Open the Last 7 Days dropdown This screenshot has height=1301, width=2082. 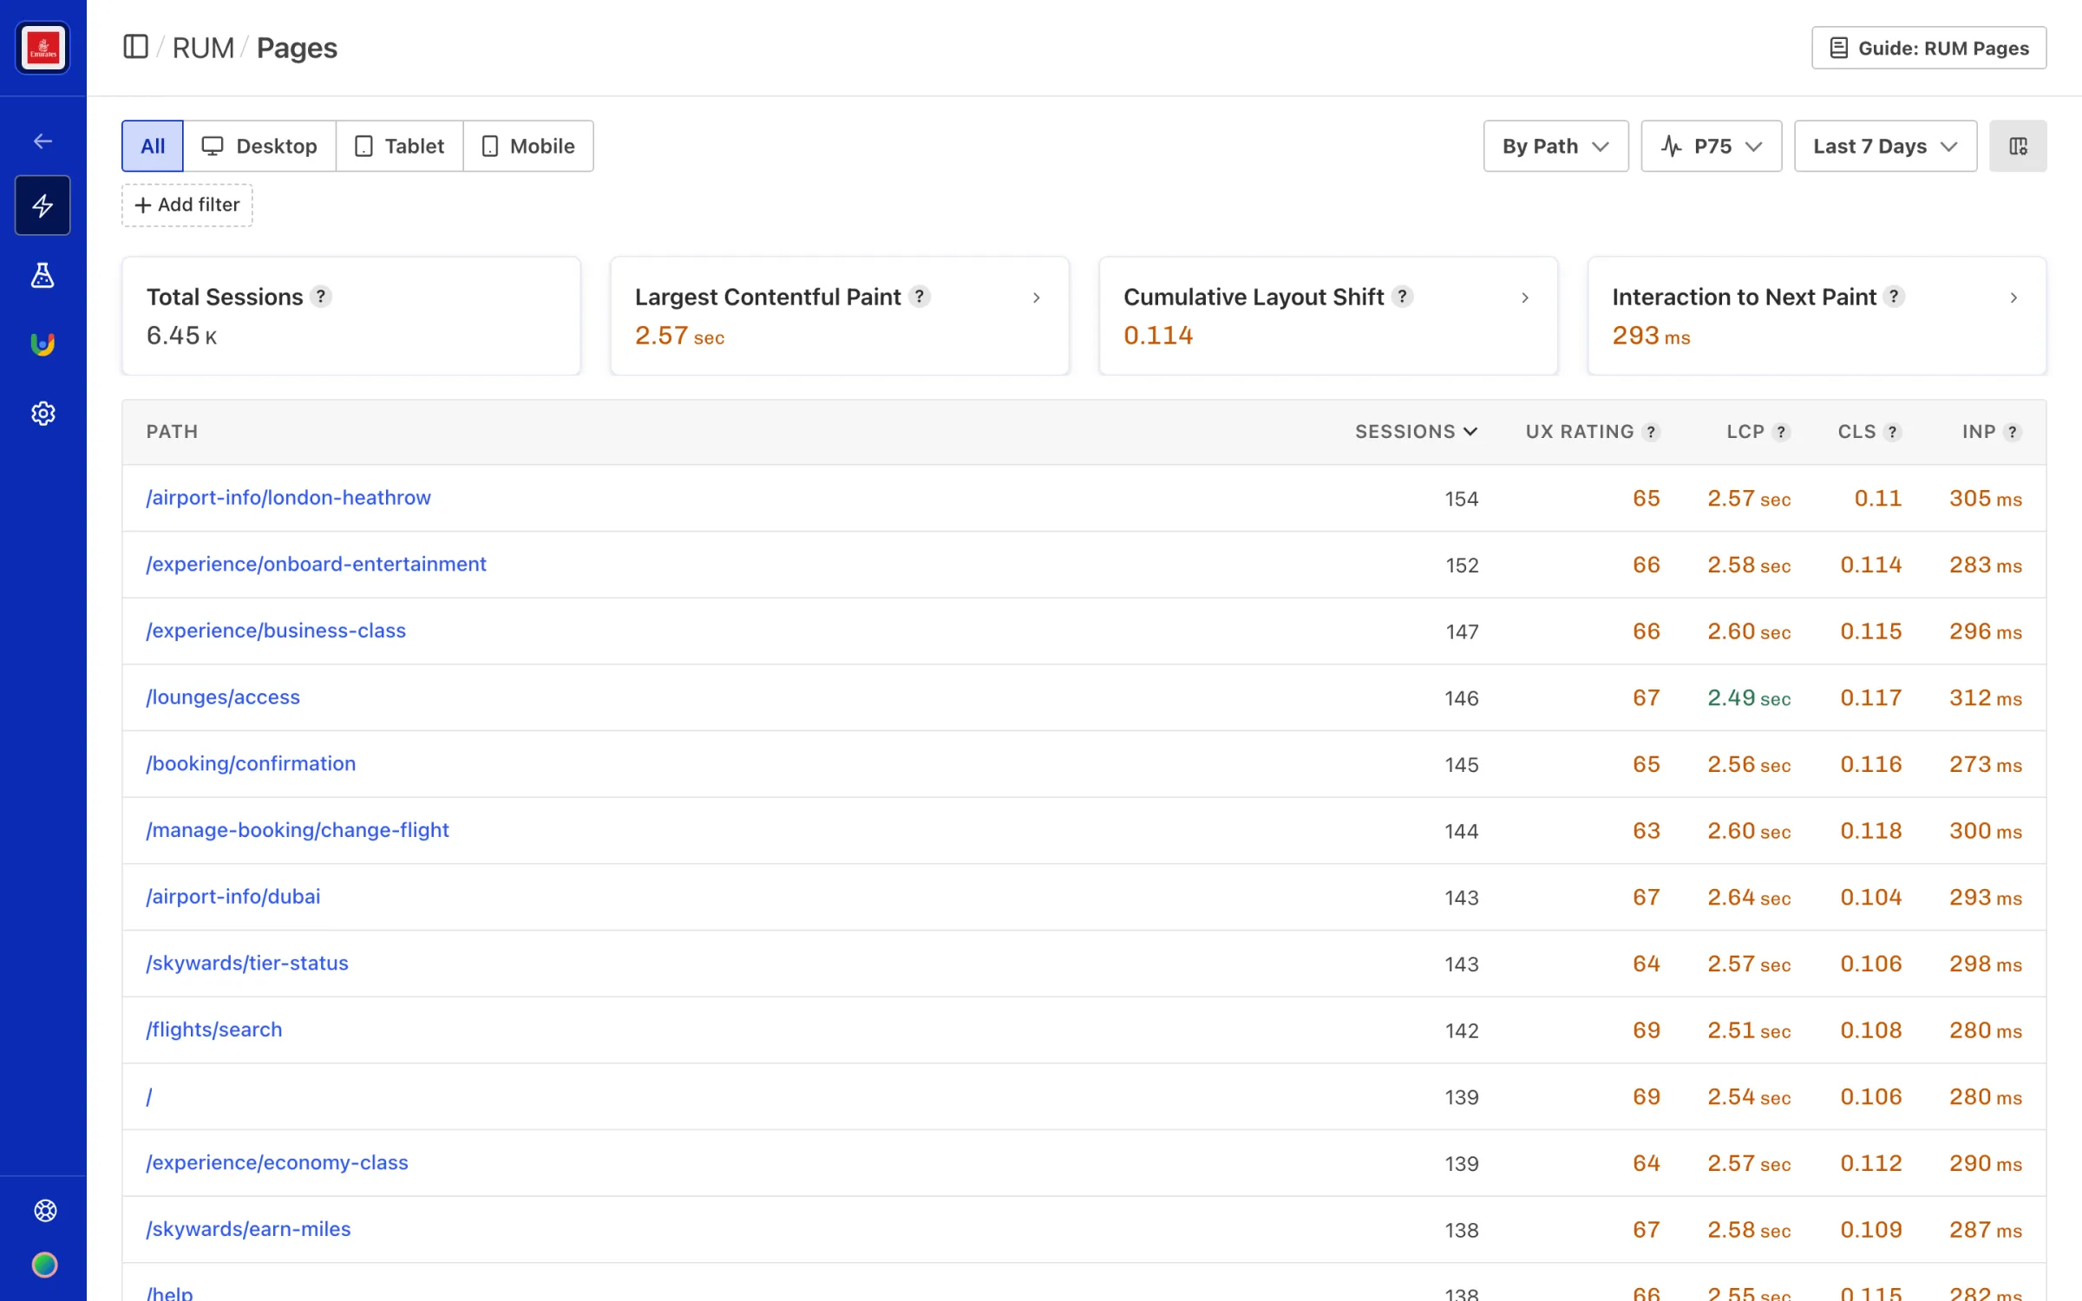click(1885, 146)
